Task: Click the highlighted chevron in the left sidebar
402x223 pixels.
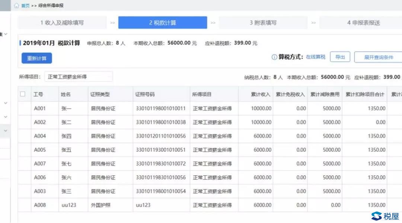Action: (5, 130)
